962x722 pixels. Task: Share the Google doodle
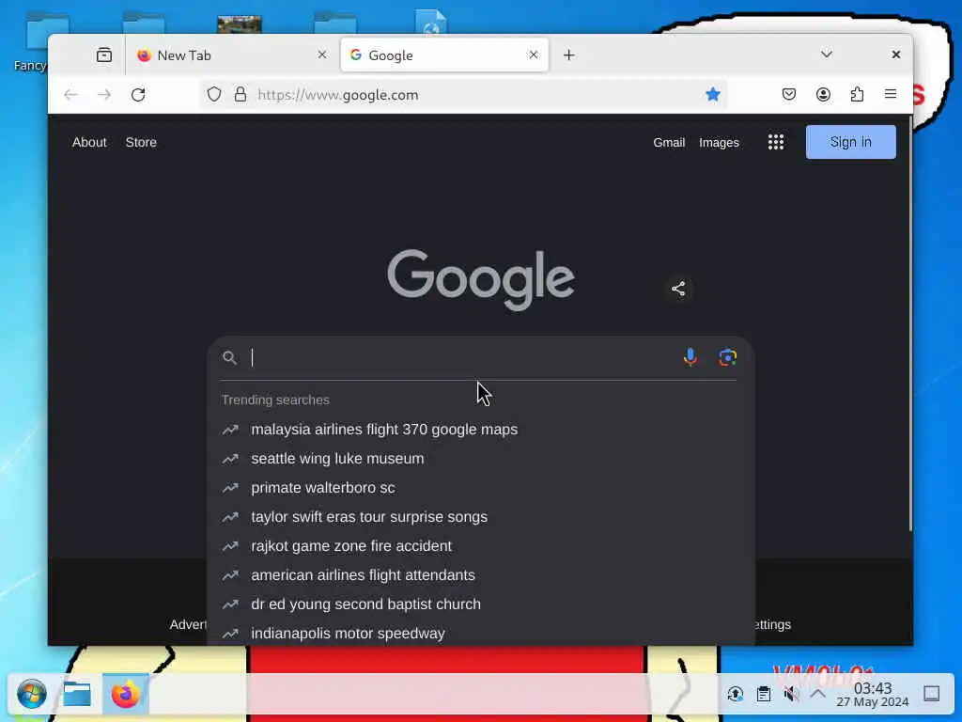[678, 289]
